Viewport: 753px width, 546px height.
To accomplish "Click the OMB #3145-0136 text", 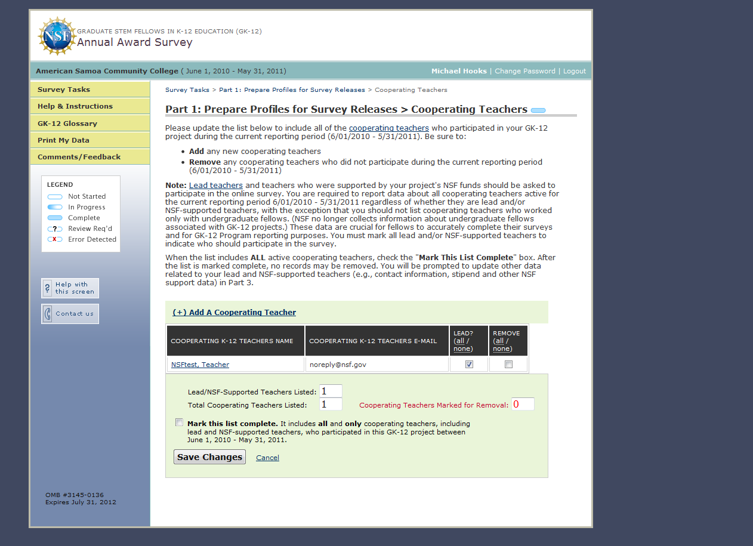I will click(75, 495).
